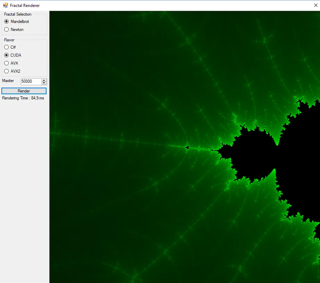Screen dimensions: 320x283
Task: Pick the AVX flavor option
Action: pyautogui.click(x=7, y=63)
